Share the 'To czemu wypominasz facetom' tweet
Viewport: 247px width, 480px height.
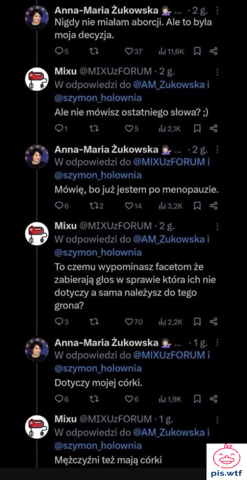point(214,322)
